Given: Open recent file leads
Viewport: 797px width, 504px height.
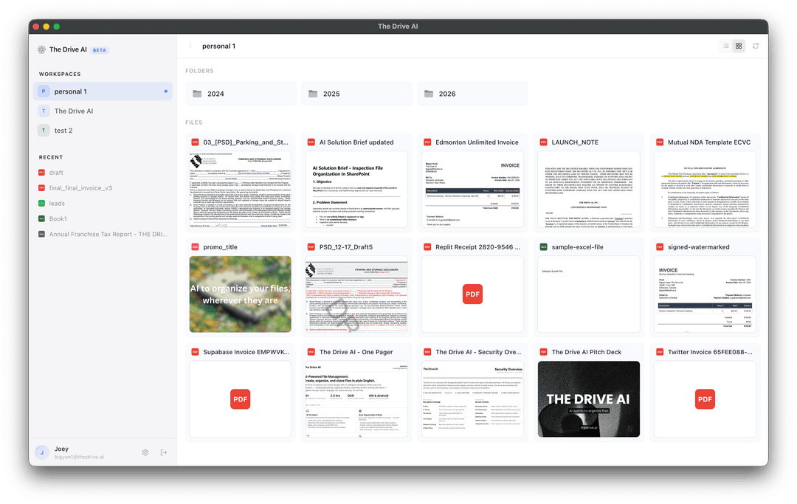Looking at the screenshot, I should [x=103, y=203].
